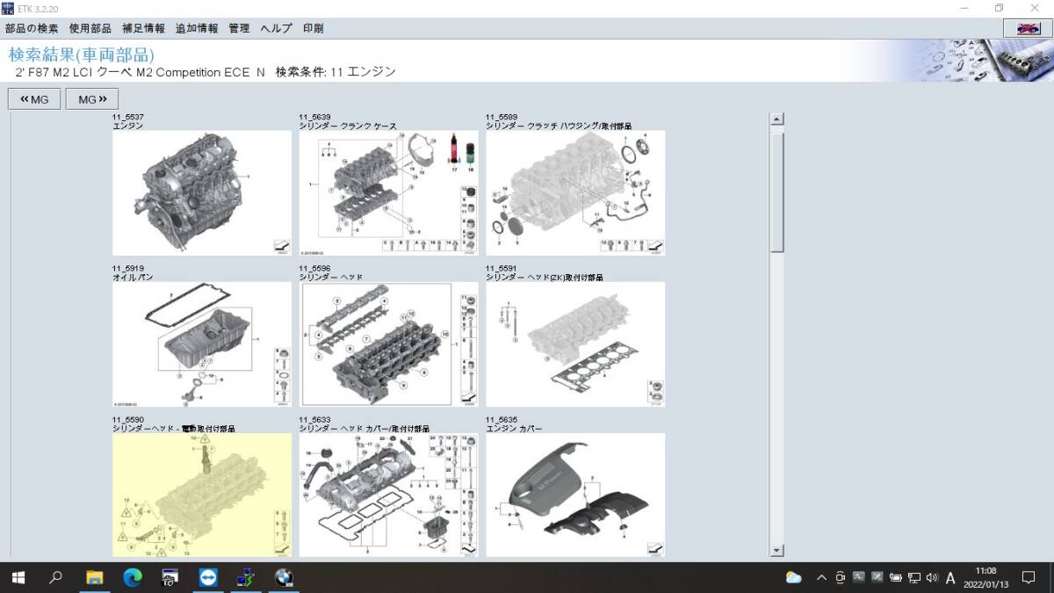
Task: Open the BMW ETK taskbar icon
Action: (x=283, y=577)
